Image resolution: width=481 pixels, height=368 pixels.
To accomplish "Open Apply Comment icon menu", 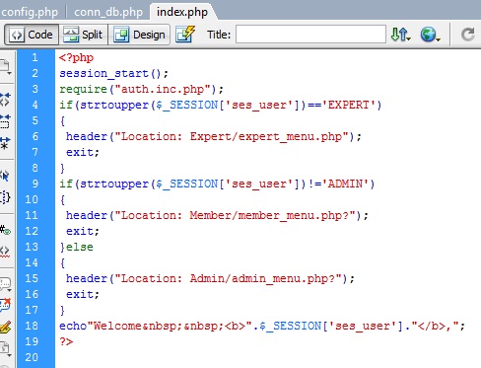I will (6, 284).
